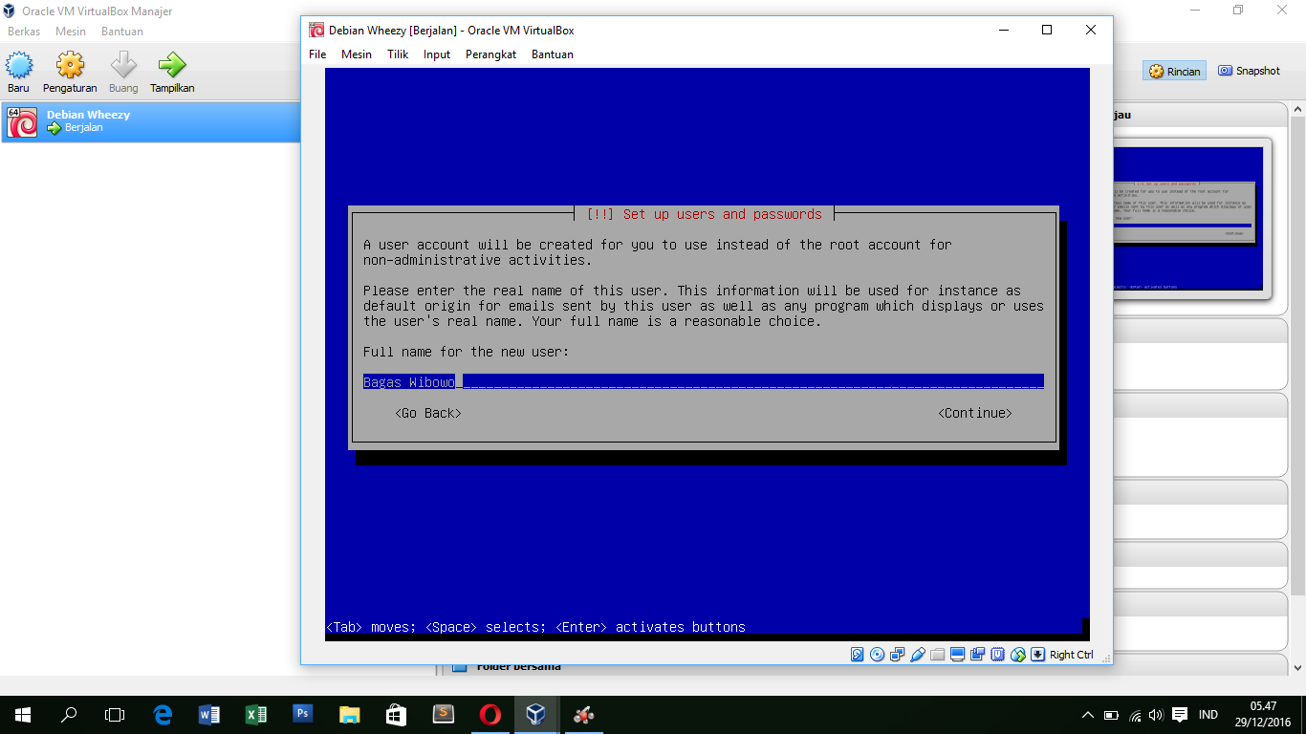This screenshot has width=1306, height=734.
Task: Click the pinned red-white taskbar app icon
Action: (583, 714)
